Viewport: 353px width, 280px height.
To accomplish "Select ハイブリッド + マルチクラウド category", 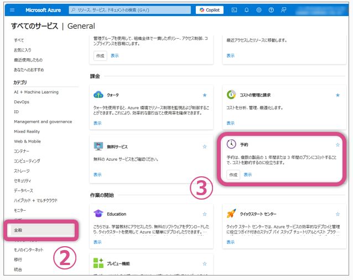I will [x=36, y=200].
